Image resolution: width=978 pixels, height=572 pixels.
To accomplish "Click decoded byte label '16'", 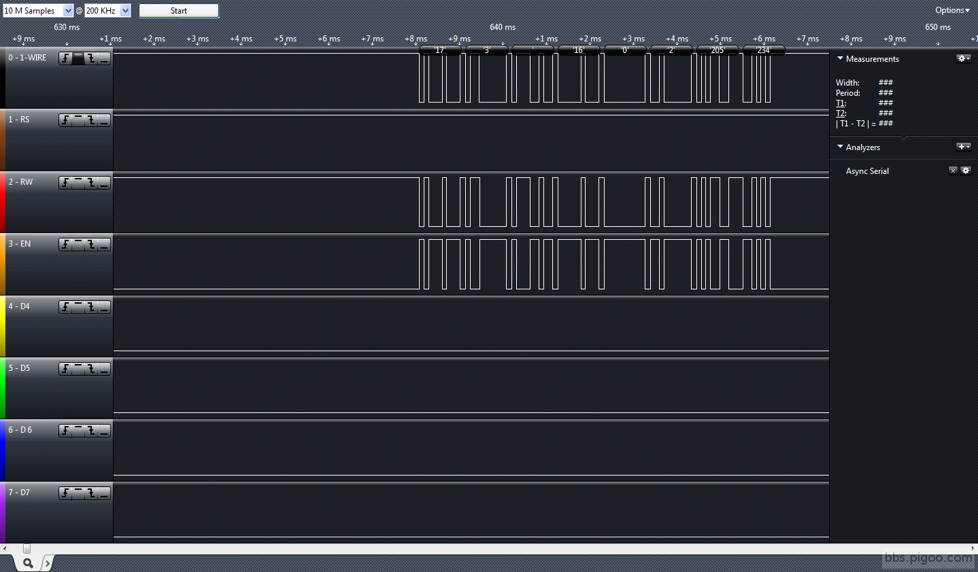I will coord(579,50).
